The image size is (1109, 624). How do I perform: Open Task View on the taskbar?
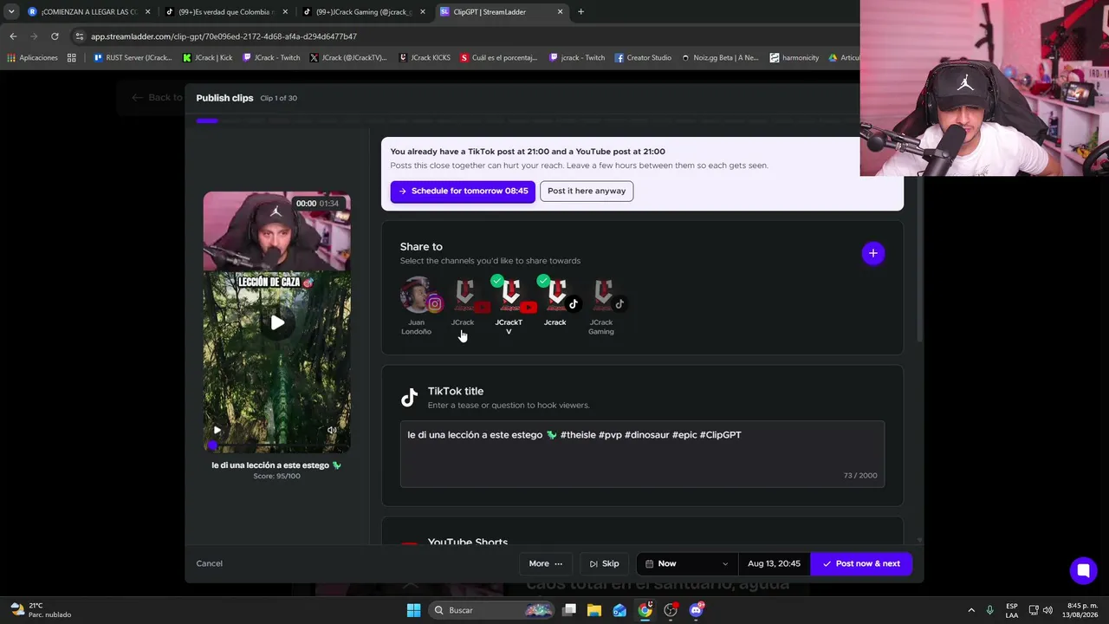point(569,610)
